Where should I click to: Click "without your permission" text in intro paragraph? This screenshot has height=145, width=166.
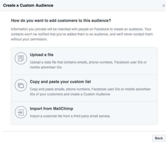tap(29, 39)
